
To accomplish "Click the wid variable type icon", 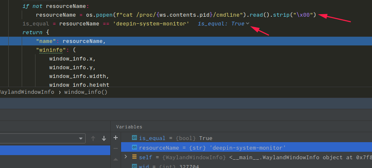I will pyautogui.click(x=134, y=166).
